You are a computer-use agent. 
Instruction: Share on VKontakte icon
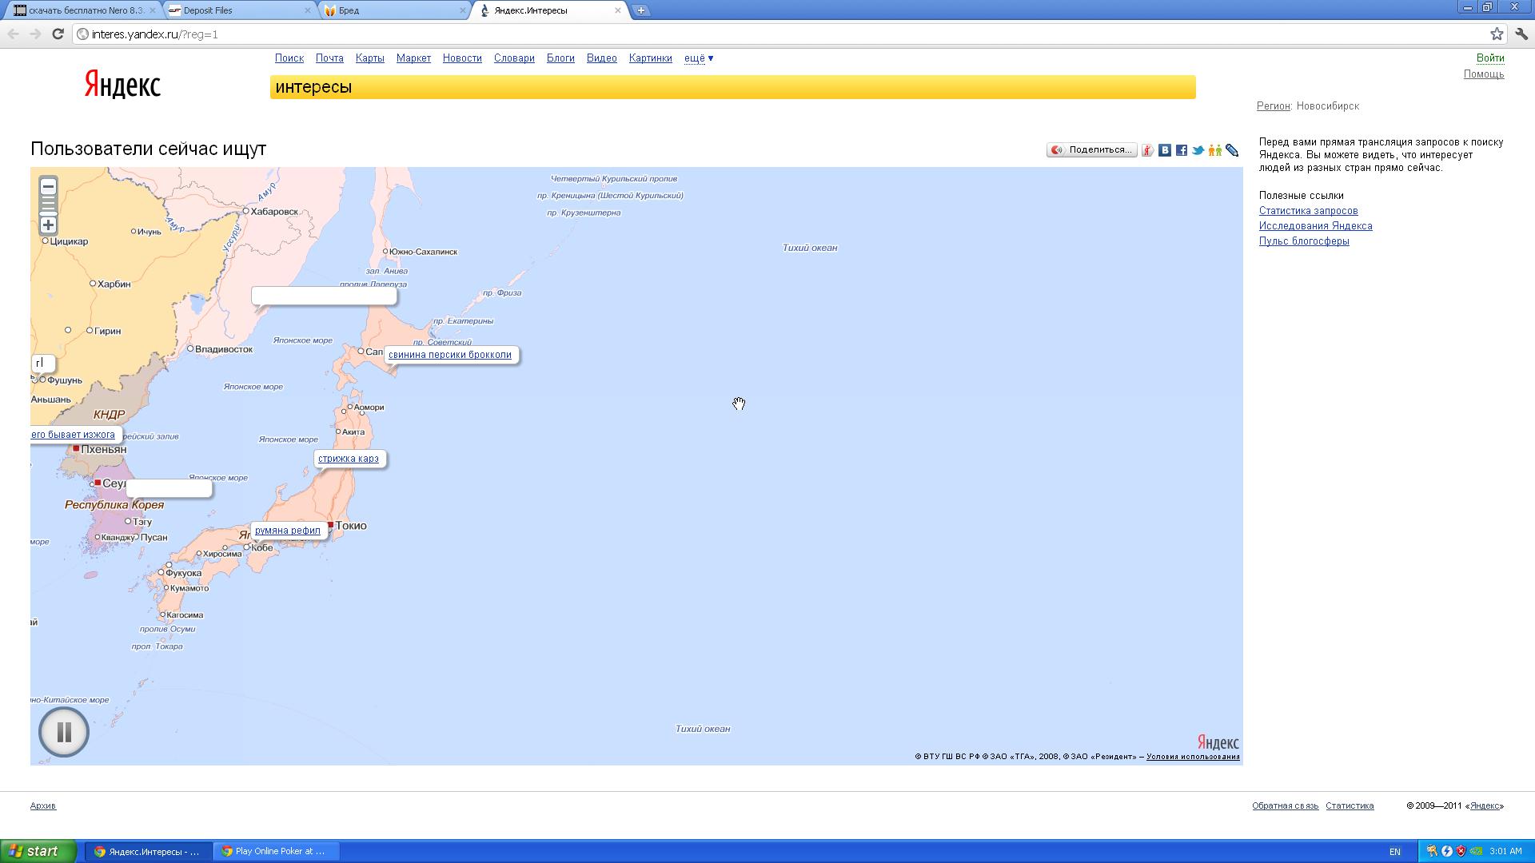coord(1165,150)
